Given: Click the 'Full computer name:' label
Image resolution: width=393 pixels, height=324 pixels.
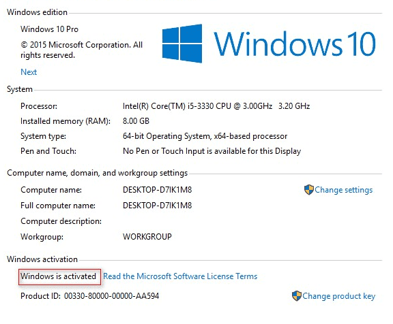Looking at the screenshot, I should click(x=58, y=206).
